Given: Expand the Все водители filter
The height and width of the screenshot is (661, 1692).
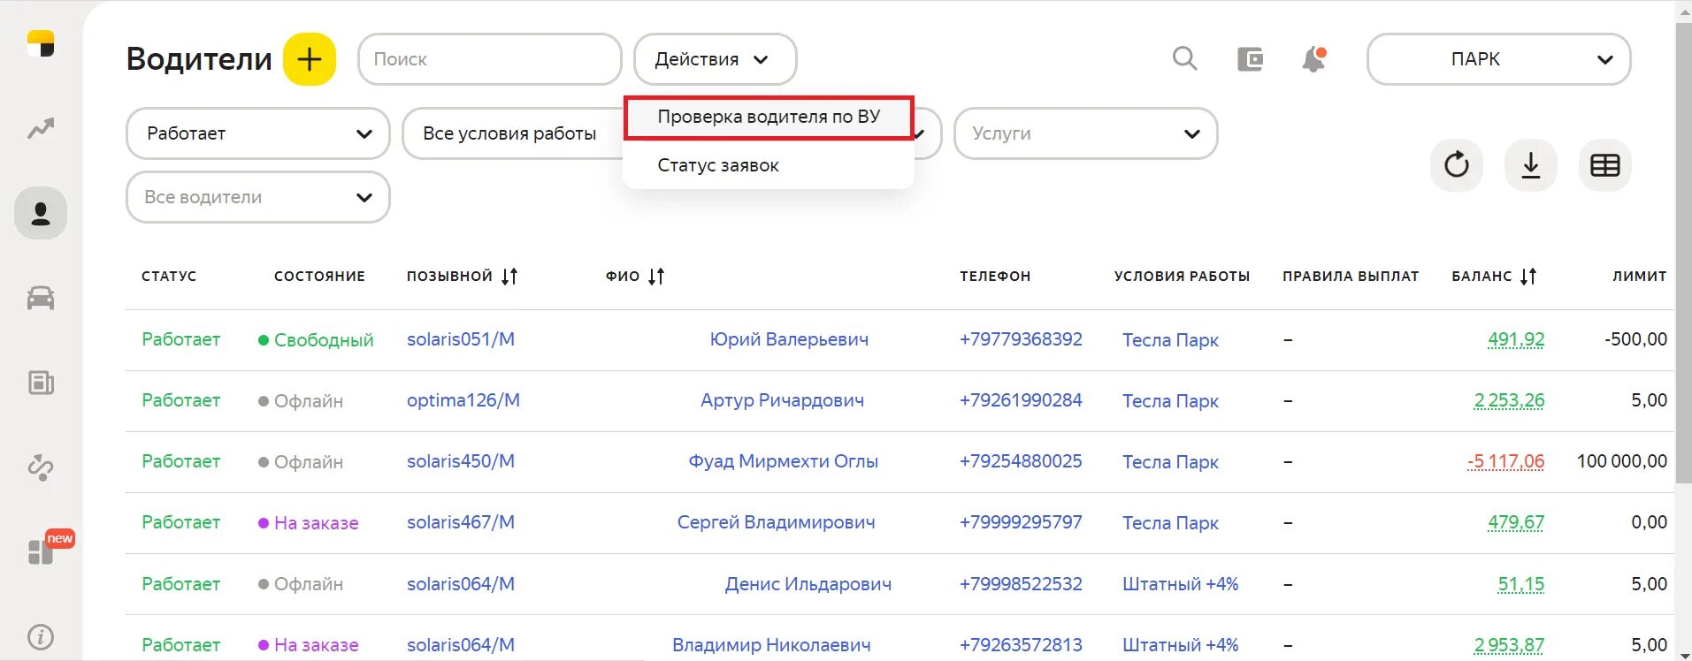Looking at the screenshot, I should [258, 197].
